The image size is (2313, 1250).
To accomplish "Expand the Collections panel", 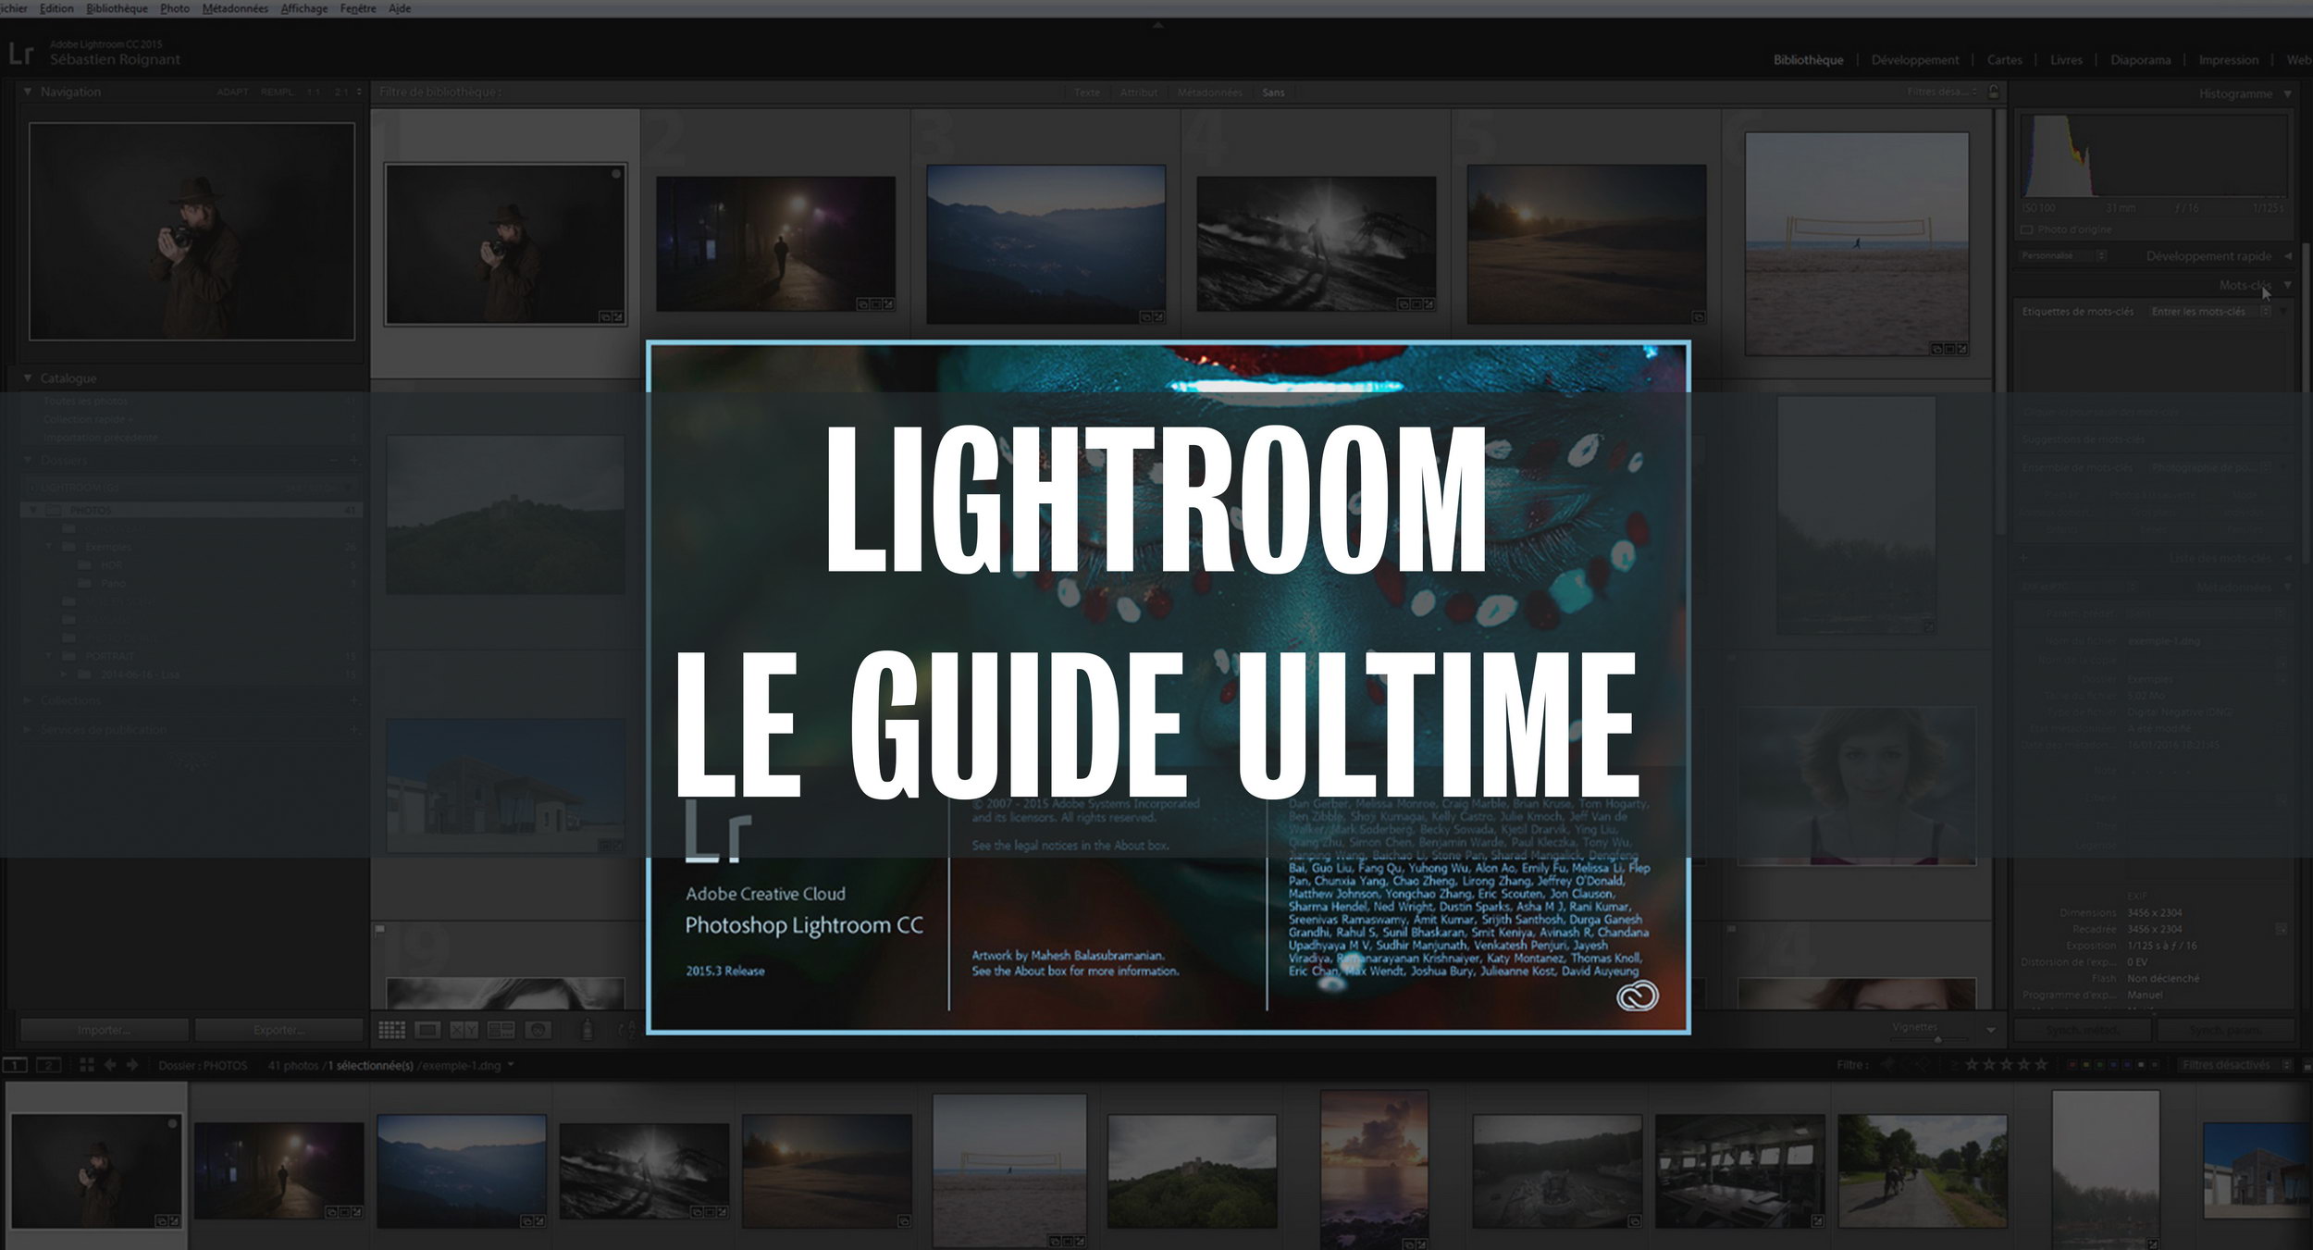I will pyautogui.click(x=28, y=700).
